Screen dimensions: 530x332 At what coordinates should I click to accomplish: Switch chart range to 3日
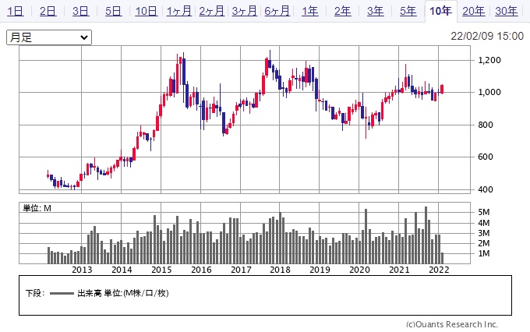pyautogui.click(x=80, y=11)
